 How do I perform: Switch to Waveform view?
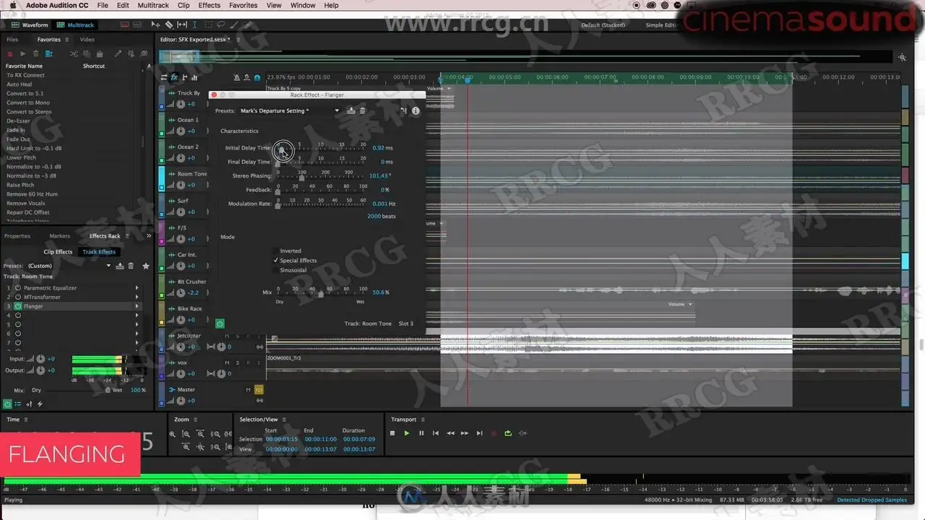tap(30, 25)
